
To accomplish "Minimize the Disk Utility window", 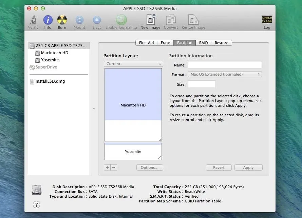I will pyautogui.click(x=36, y=8).
